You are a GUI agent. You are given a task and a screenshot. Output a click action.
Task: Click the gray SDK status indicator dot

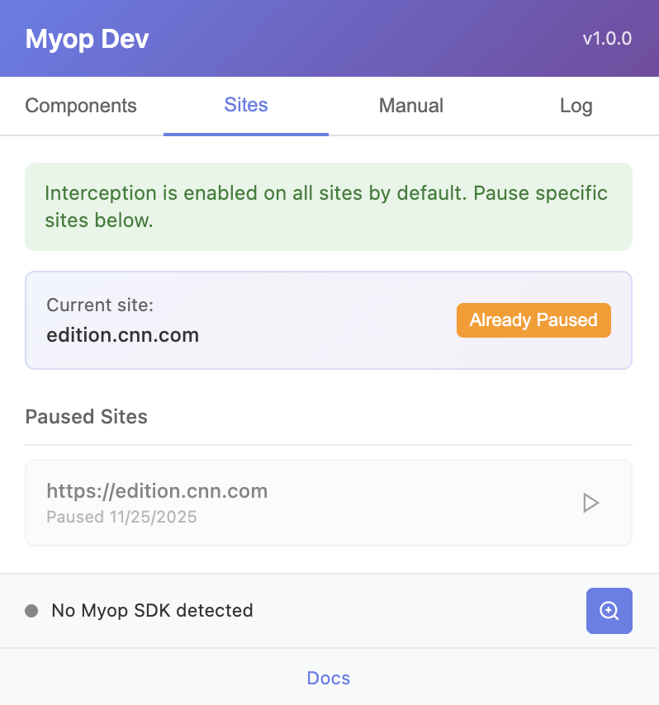point(30,611)
